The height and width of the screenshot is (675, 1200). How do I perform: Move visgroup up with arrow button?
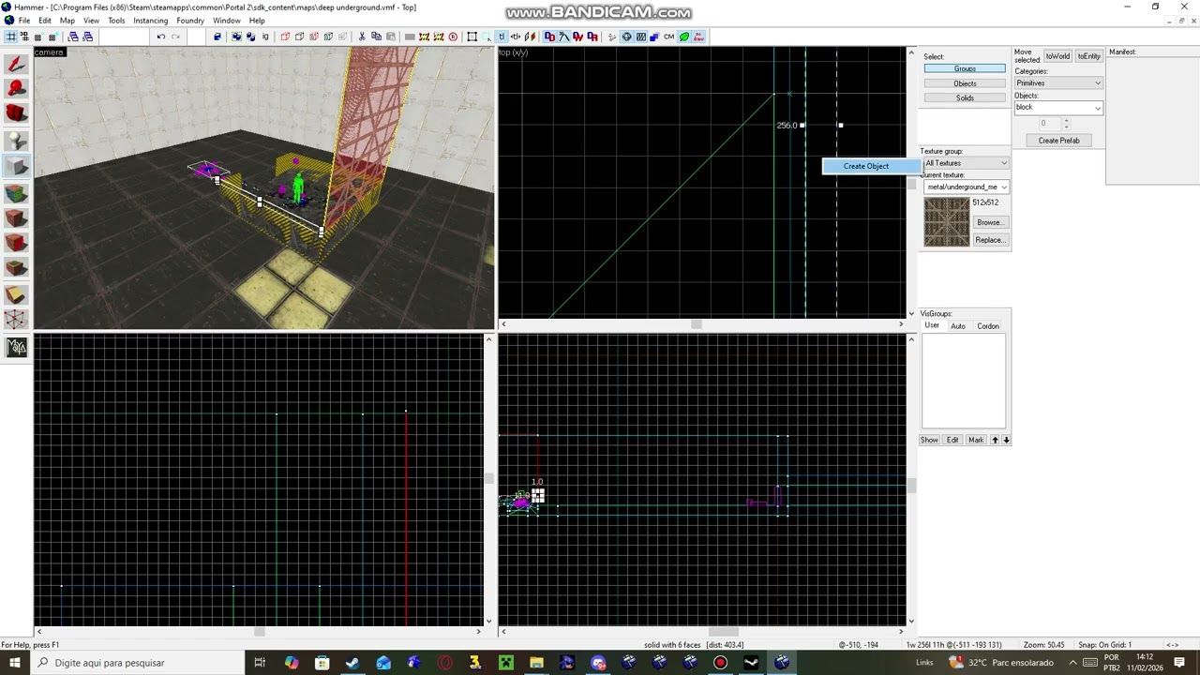click(x=996, y=440)
